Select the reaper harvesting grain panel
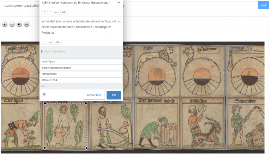Viewport: 269px width, 158px height. [x=157, y=126]
